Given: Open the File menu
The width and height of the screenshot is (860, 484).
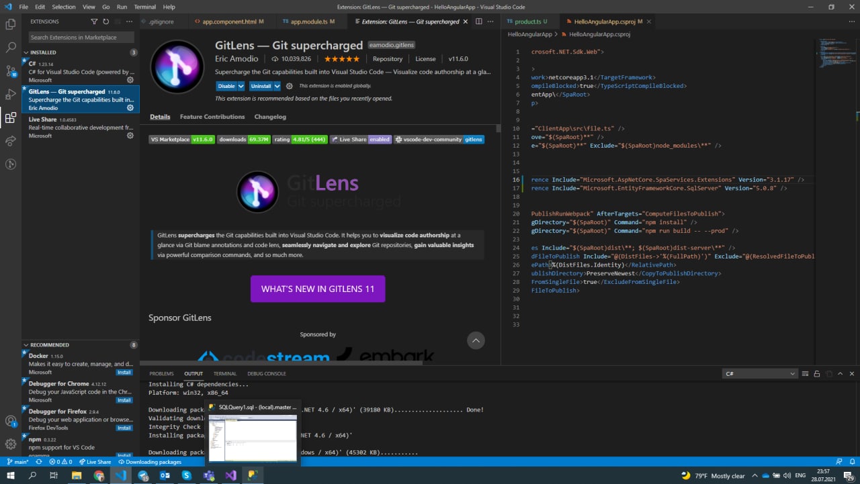Looking at the screenshot, I should (x=24, y=7).
